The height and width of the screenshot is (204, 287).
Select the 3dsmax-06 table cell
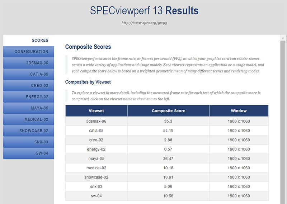96,121
